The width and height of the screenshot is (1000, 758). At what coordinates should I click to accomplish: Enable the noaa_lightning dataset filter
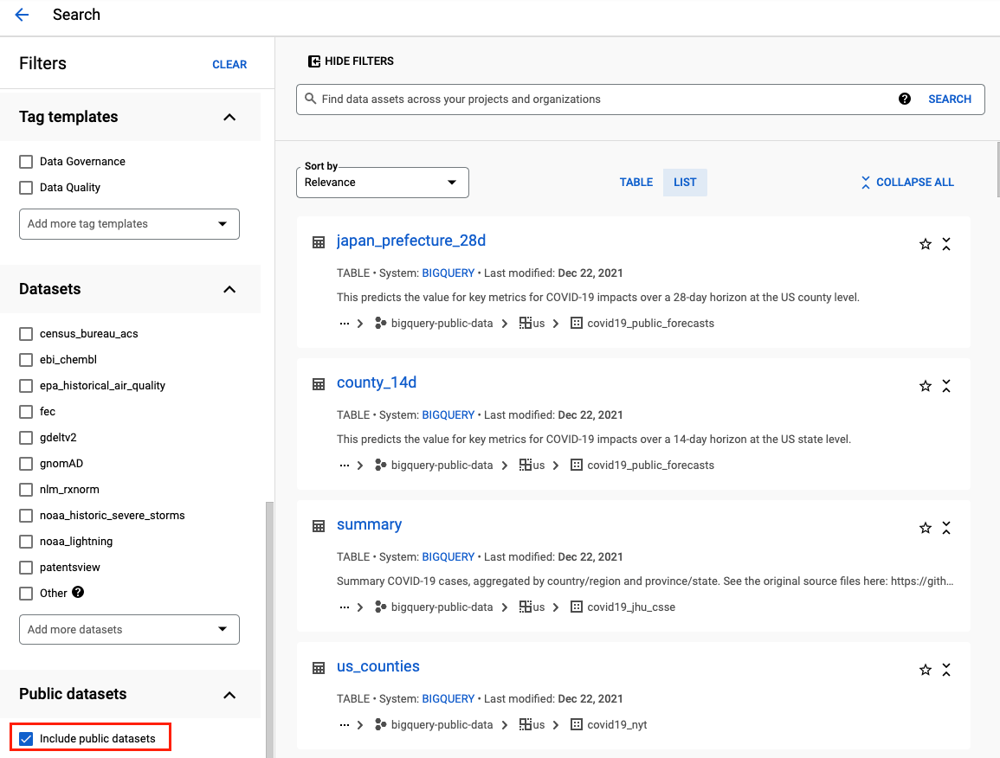coord(26,541)
